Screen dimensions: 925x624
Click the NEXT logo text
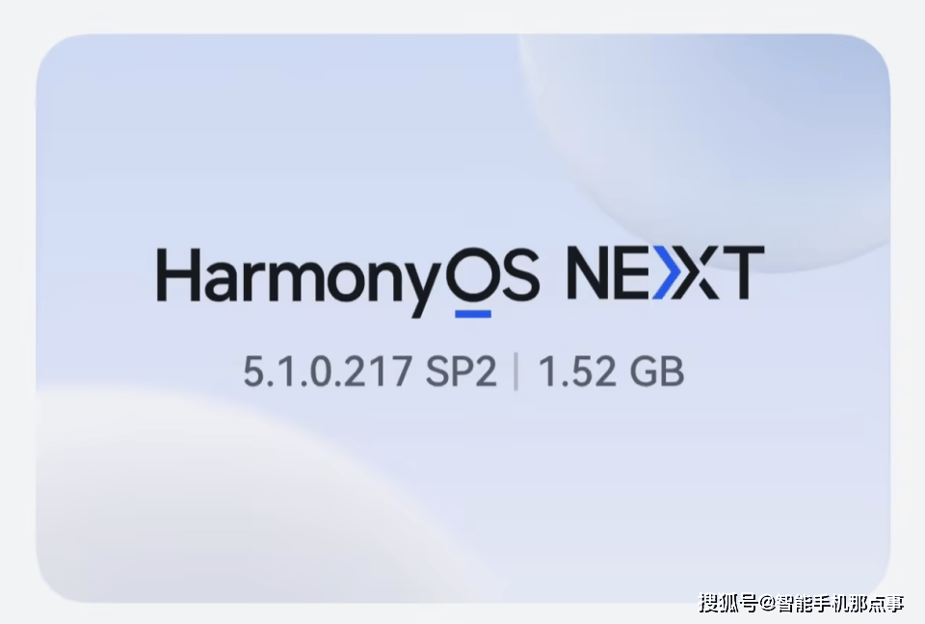pos(666,273)
